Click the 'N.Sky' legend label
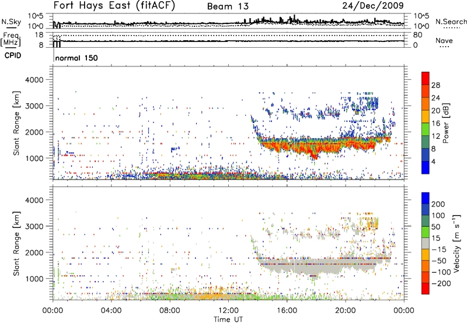 pos(11,22)
